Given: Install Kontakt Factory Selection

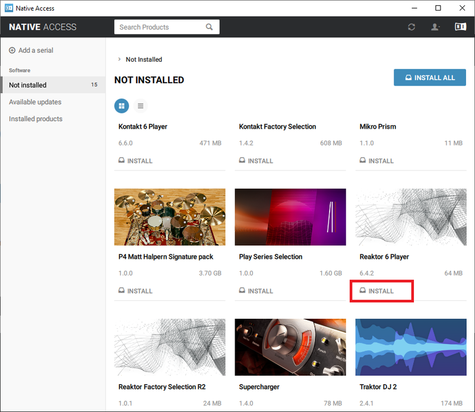Looking at the screenshot, I should tap(256, 161).
